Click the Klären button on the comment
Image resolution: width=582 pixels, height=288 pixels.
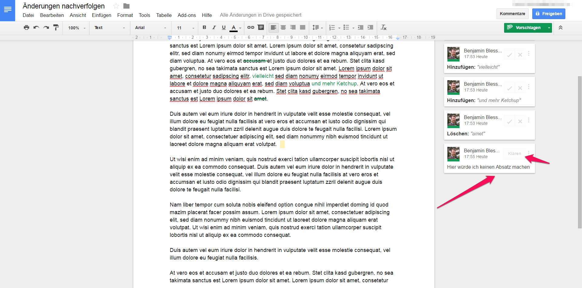click(x=514, y=154)
